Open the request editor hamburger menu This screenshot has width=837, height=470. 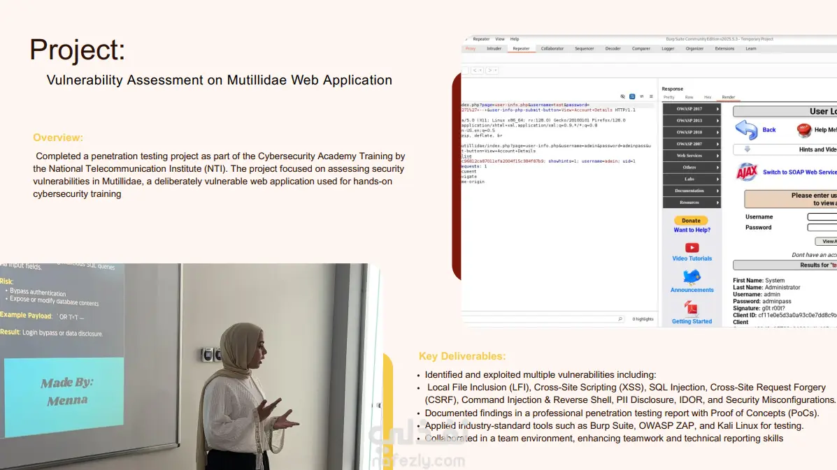[x=651, y=96]
